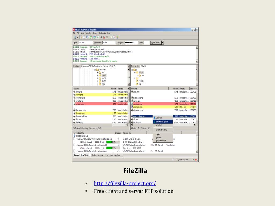Toggle directory comparison toolbar icon
Viewport: 275px width, 206px height.
pos(114,37)
